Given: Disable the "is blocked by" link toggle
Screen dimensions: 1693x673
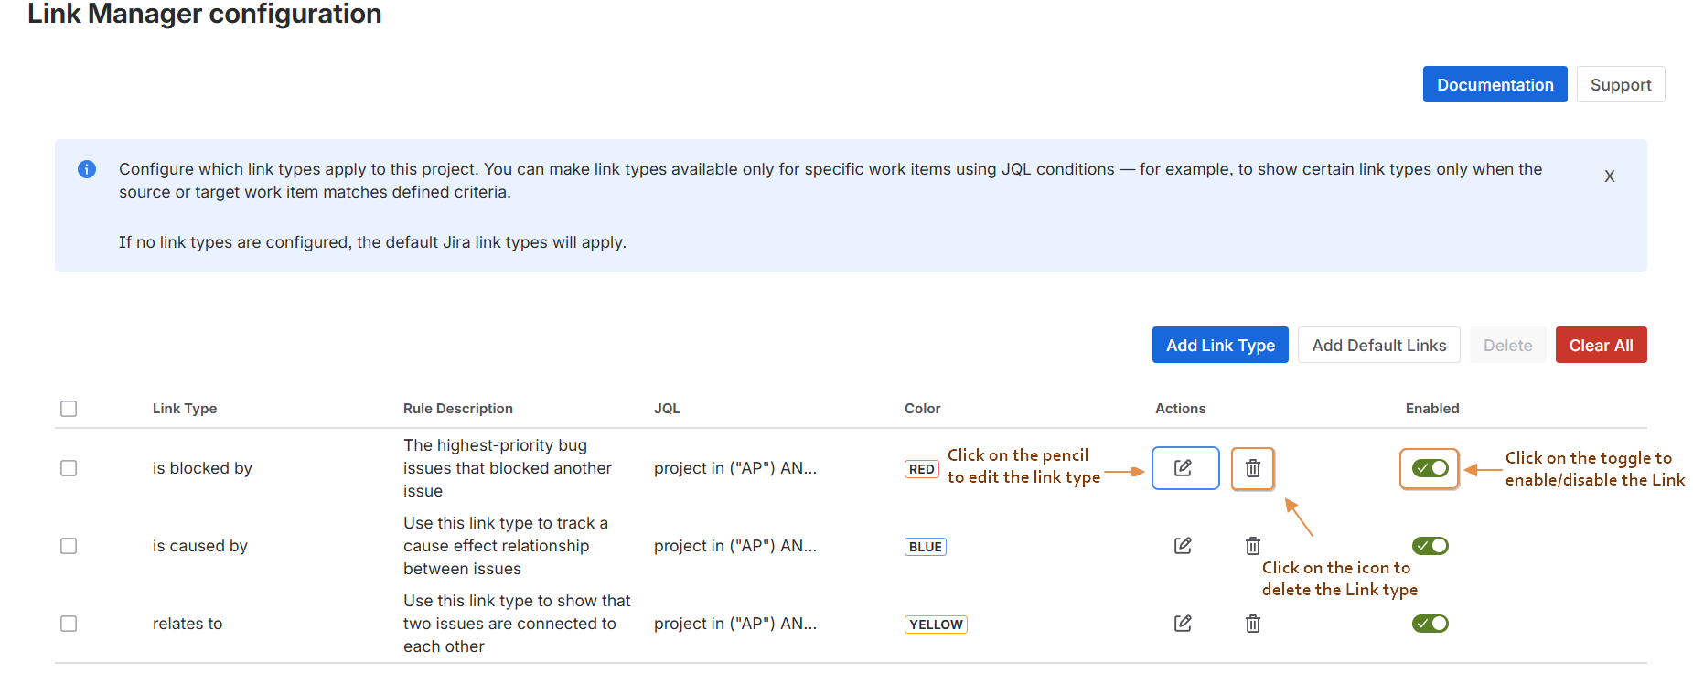Looking at the screenshot, I should coord(1429,467).
